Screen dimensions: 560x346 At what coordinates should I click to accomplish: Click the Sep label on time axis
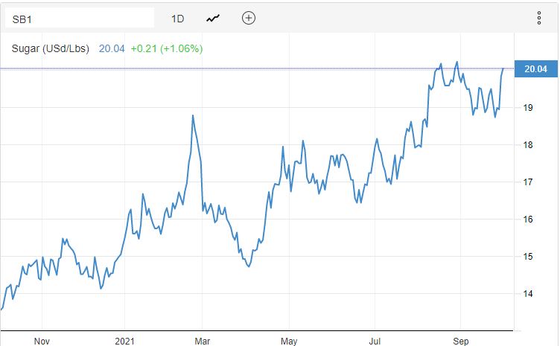point(461,341)
